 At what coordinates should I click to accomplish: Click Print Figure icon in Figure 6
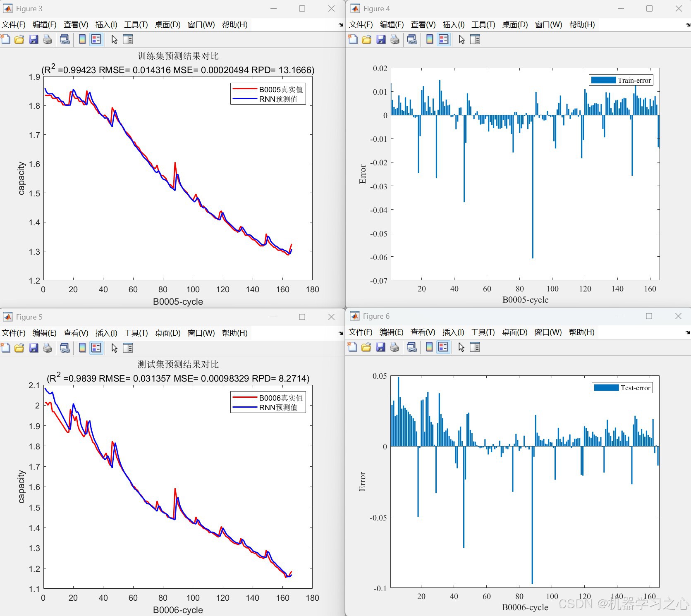pos(395,347)
